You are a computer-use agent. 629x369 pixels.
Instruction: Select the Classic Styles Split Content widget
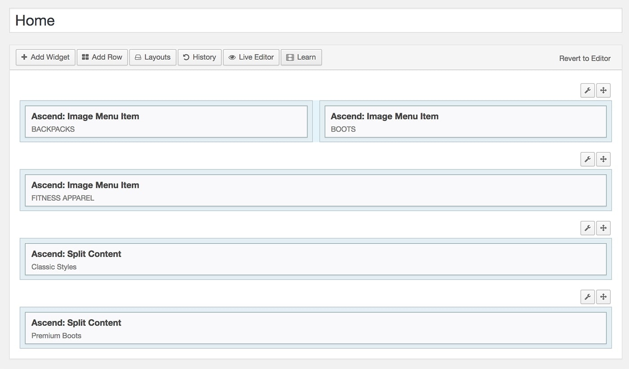tap(315, 259)
